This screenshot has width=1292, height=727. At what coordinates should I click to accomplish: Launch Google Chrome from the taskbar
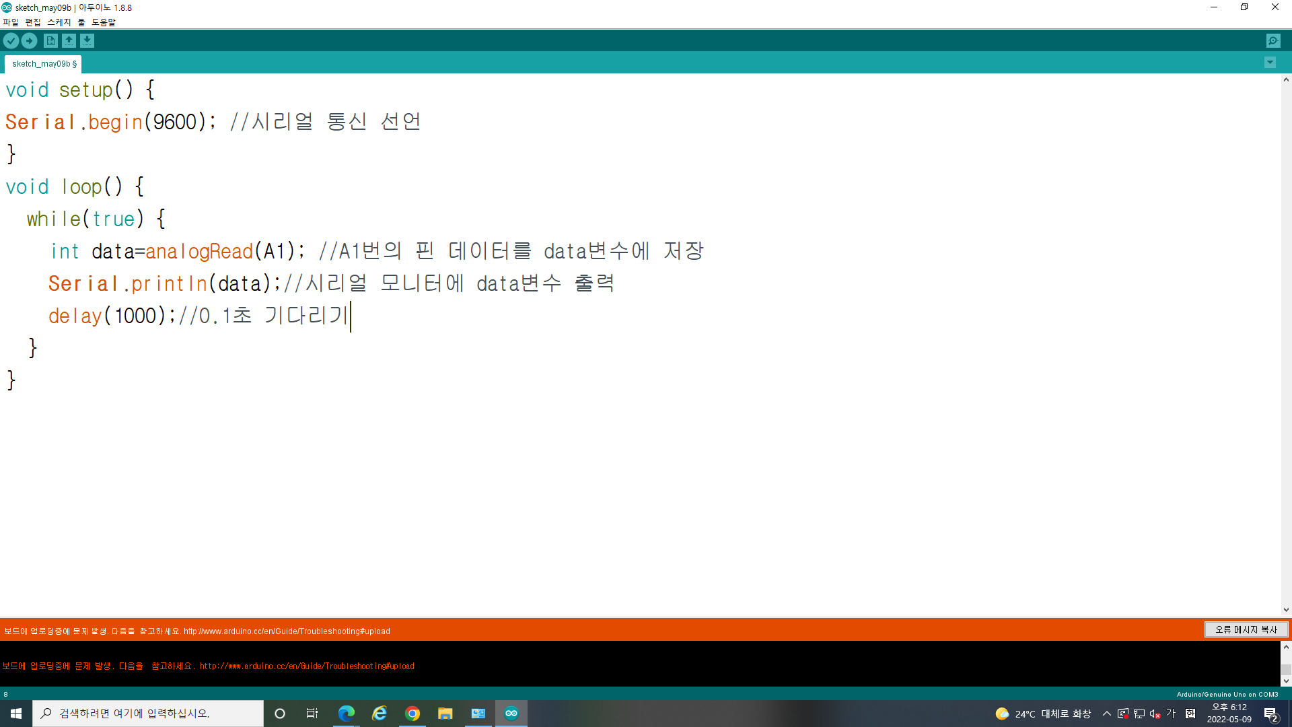(412, 714)
